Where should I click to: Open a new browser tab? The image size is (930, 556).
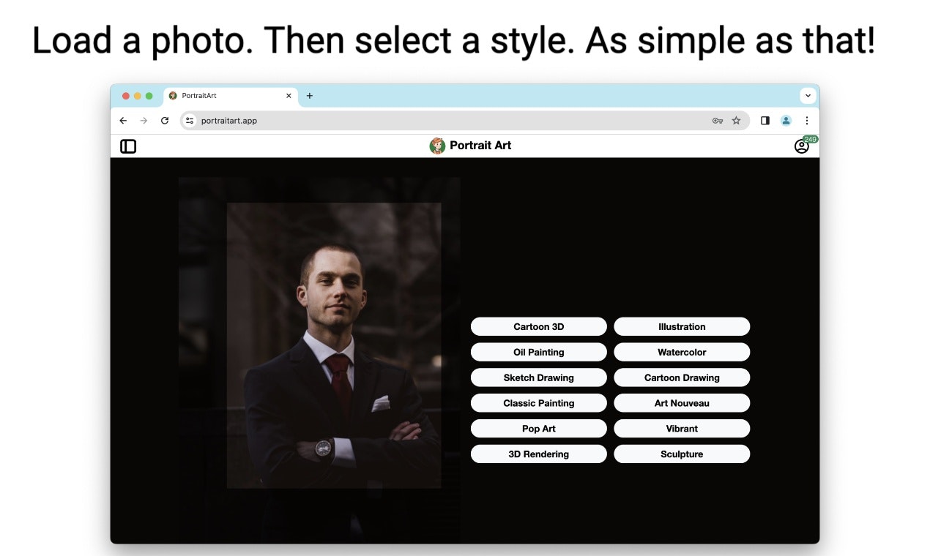tap(310, 96)
